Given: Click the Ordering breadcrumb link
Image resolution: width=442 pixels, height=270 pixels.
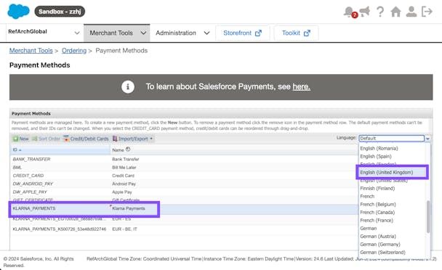Looking at the screenshot, I should point(74,51).
